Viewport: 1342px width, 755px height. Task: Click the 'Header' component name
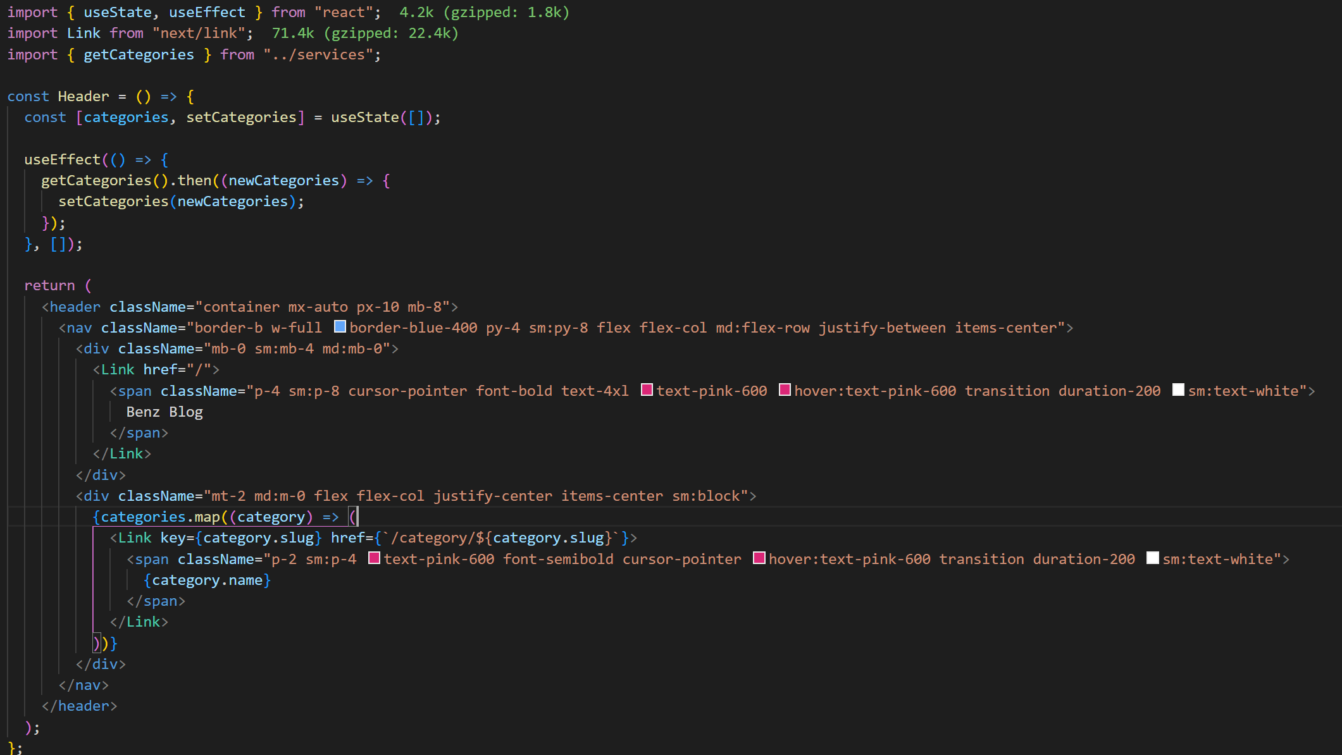pyautogui.click(x=84, y=97)
